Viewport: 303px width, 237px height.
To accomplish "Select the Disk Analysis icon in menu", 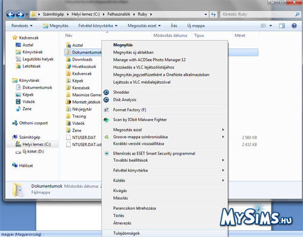I will (106, 99).
